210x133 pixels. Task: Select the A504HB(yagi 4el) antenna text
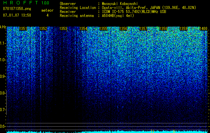pos(118,16)
